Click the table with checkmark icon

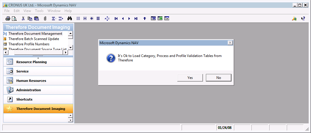click(x=167, y=18)
